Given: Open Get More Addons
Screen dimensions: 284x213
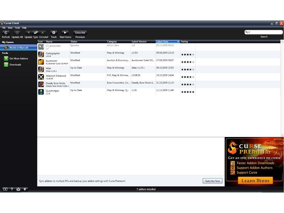Looking at the screenshot, I should pos(19,59).
